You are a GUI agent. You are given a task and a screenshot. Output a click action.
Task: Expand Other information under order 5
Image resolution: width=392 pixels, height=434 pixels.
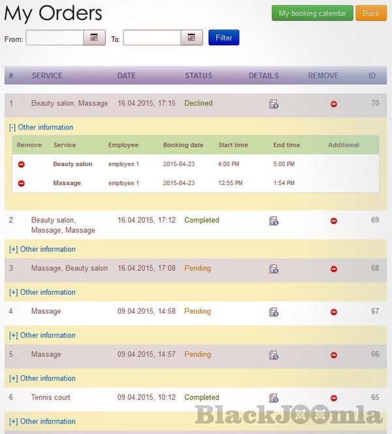coord(42,378)
